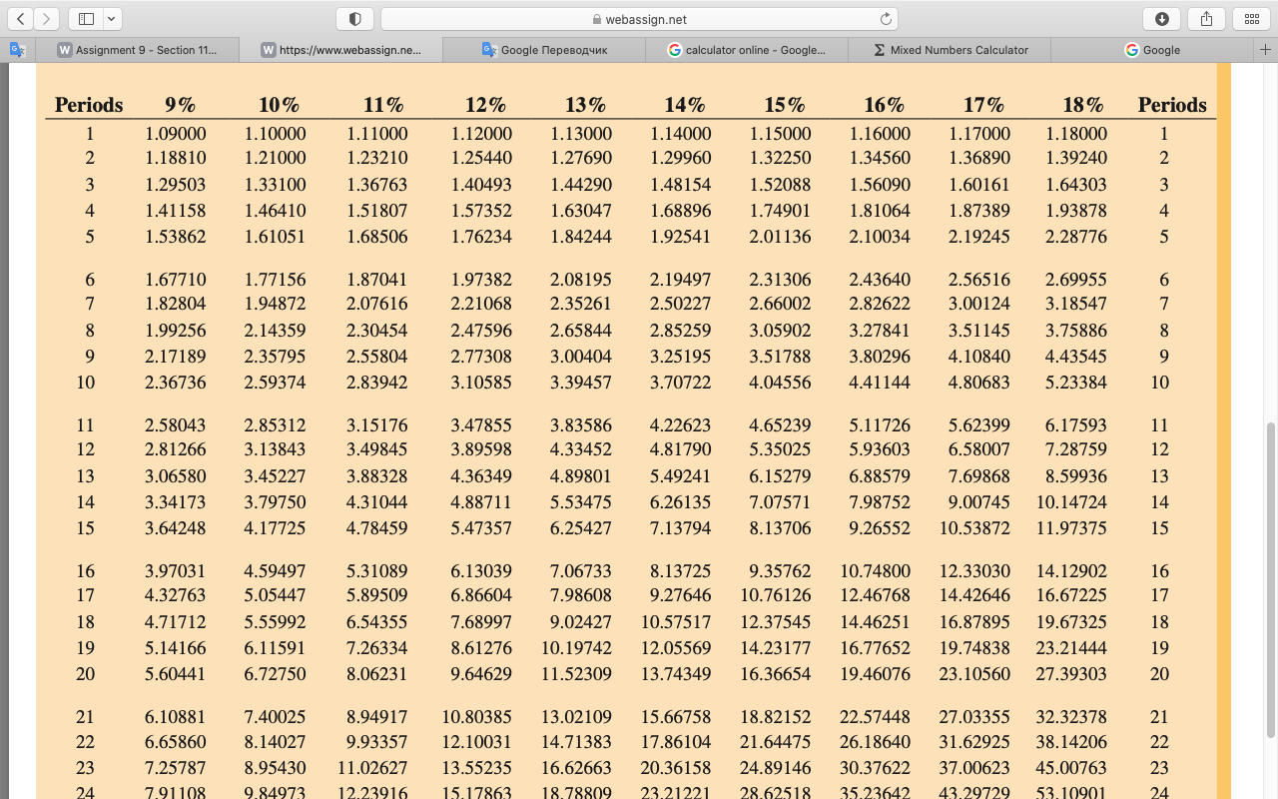Viewport: 1278px width, 799px height.
Task: Open the privacy report shield icon
Action: [x=354, y=19]
